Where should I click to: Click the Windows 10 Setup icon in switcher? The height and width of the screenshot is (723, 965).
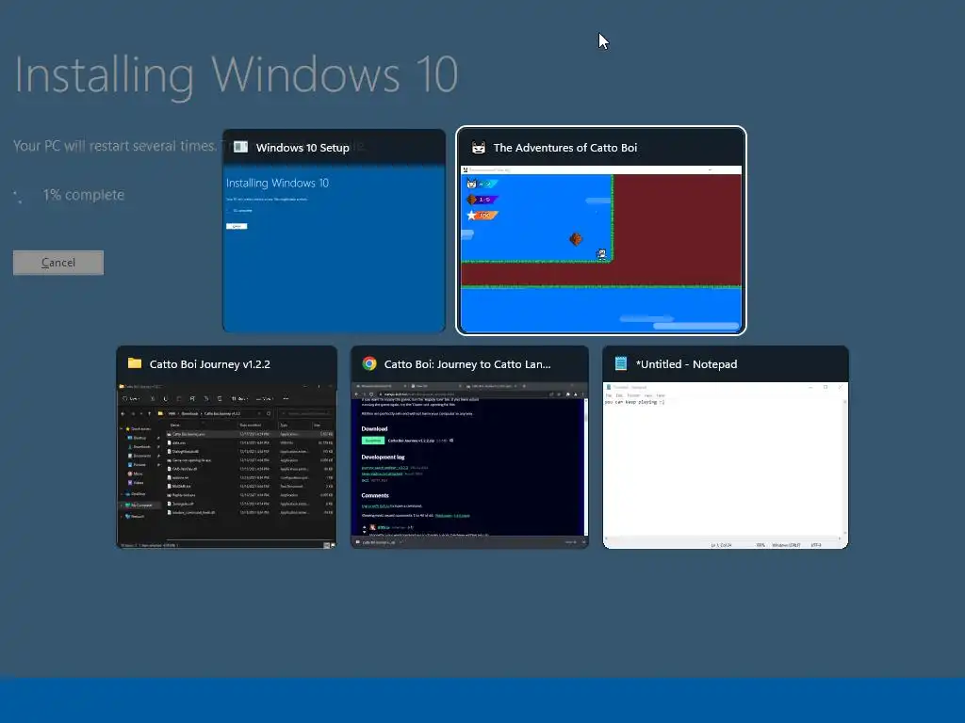[x=240, y=147]
